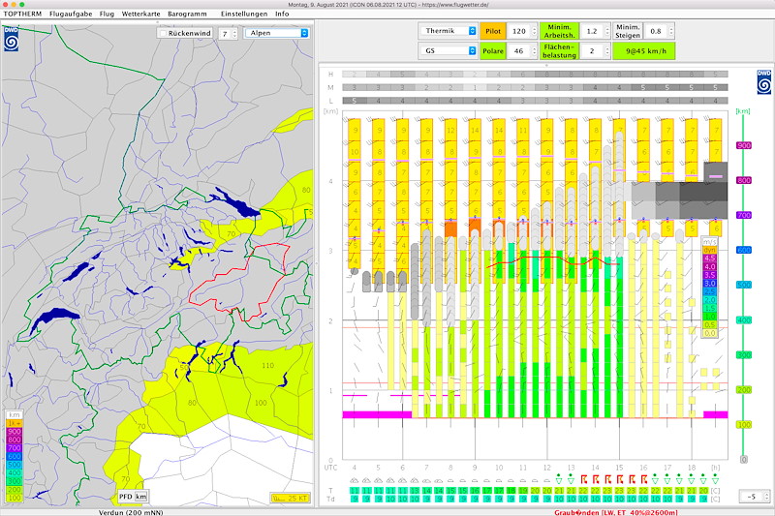775x516 pixels.
Task: Open the TOPTHERM menu
Action: [22, 14]
